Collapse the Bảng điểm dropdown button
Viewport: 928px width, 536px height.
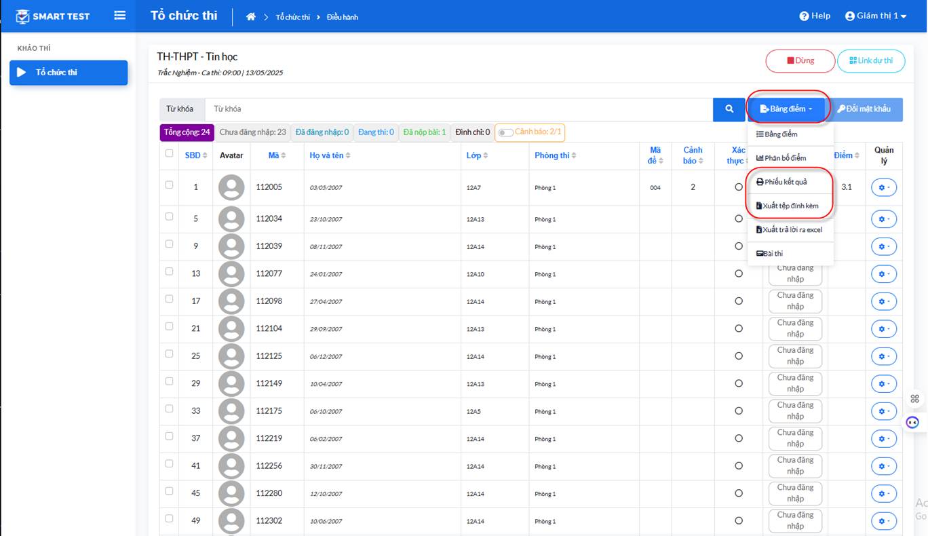[x=787, y=109]
